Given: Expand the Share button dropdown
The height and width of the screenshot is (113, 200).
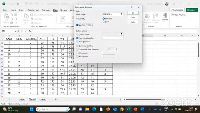Looking at the screenshot, I should 197,10.
